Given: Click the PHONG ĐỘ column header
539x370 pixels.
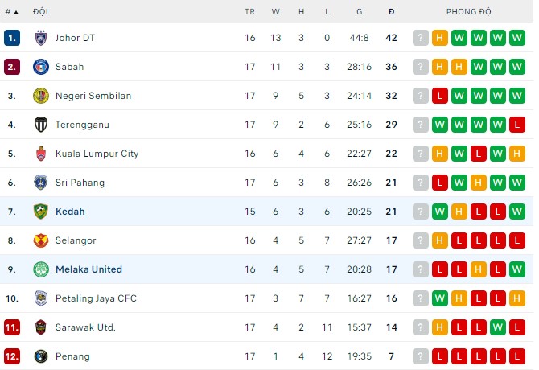Looking at the screenshot, I should [468, 12].
